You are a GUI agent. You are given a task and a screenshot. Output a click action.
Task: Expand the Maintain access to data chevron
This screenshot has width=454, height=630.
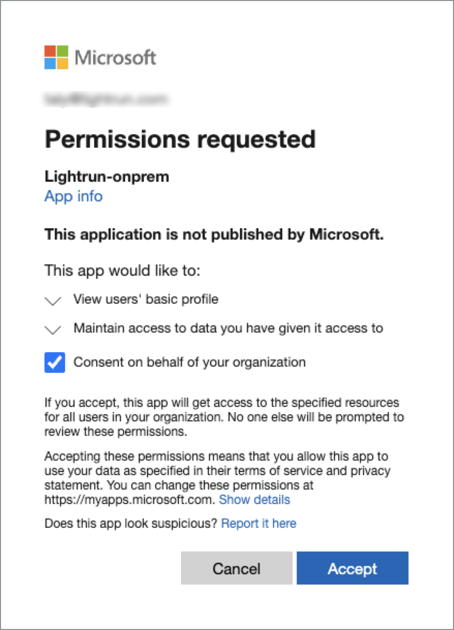click(x=53, y=329)
